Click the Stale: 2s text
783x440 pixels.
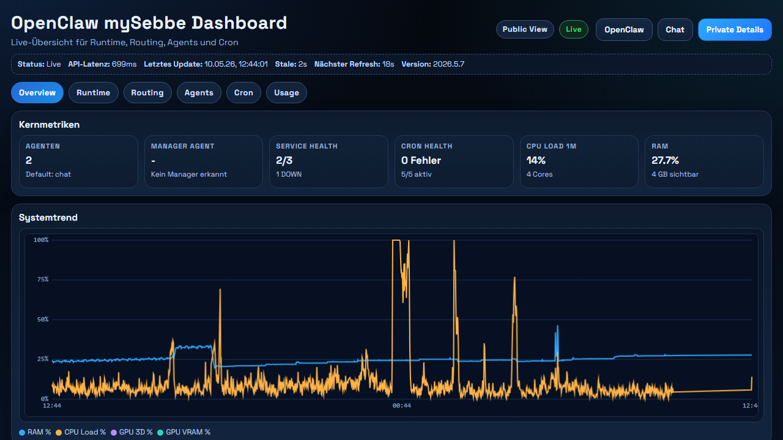click(291, 64)
